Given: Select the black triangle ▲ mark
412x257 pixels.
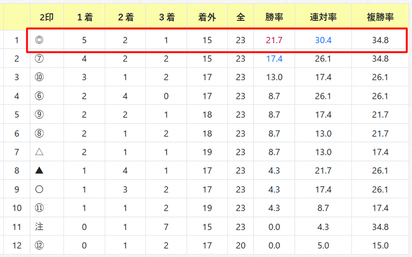Looking at the screenshot, I should [x=39, y=171].
